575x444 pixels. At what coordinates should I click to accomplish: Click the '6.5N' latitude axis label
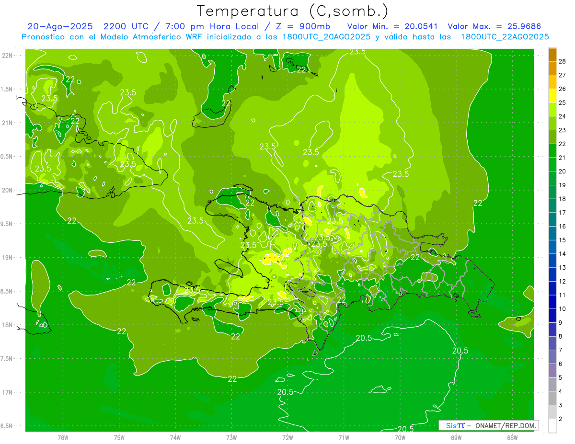[x=7, y=426]
